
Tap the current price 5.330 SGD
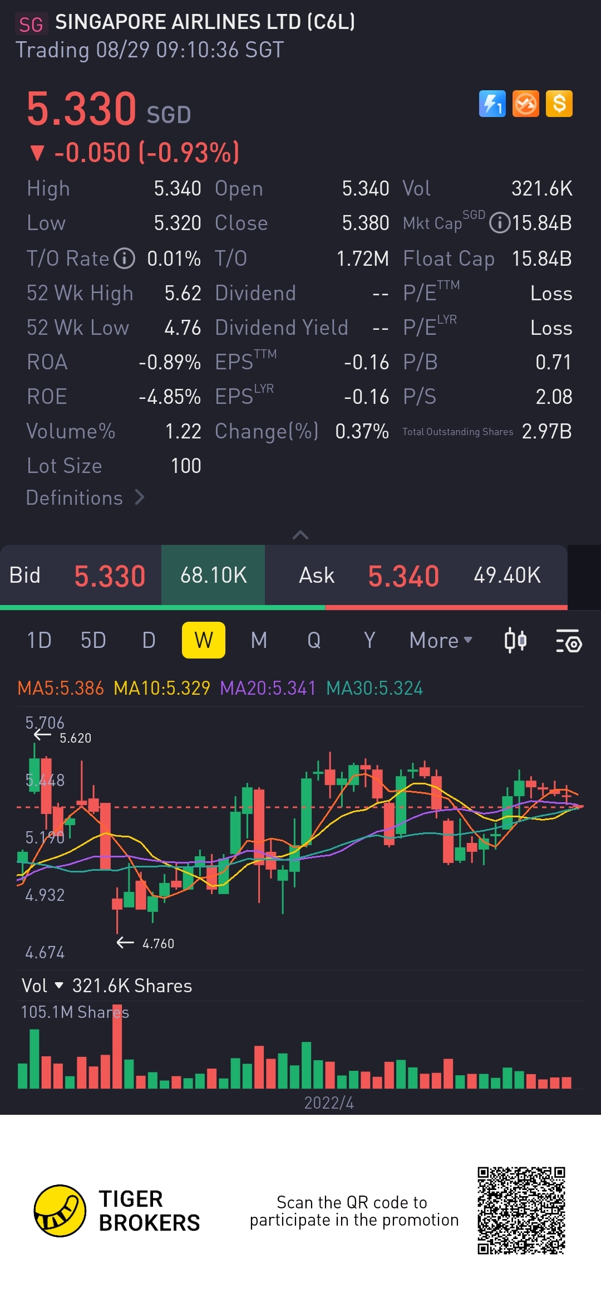point(109,109)
